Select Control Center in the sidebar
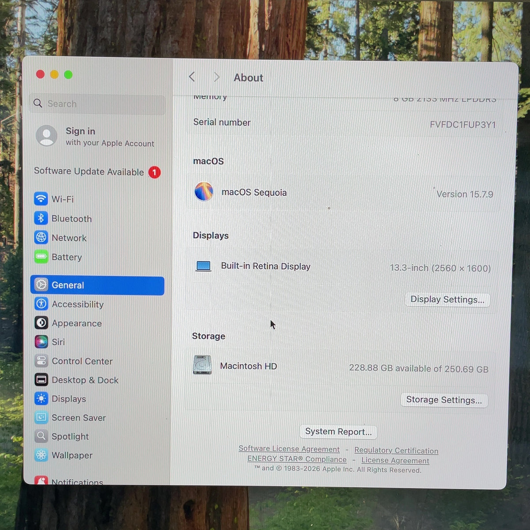Image resolution: width=530 pixels, height=530 pixels. coord(97,361)
